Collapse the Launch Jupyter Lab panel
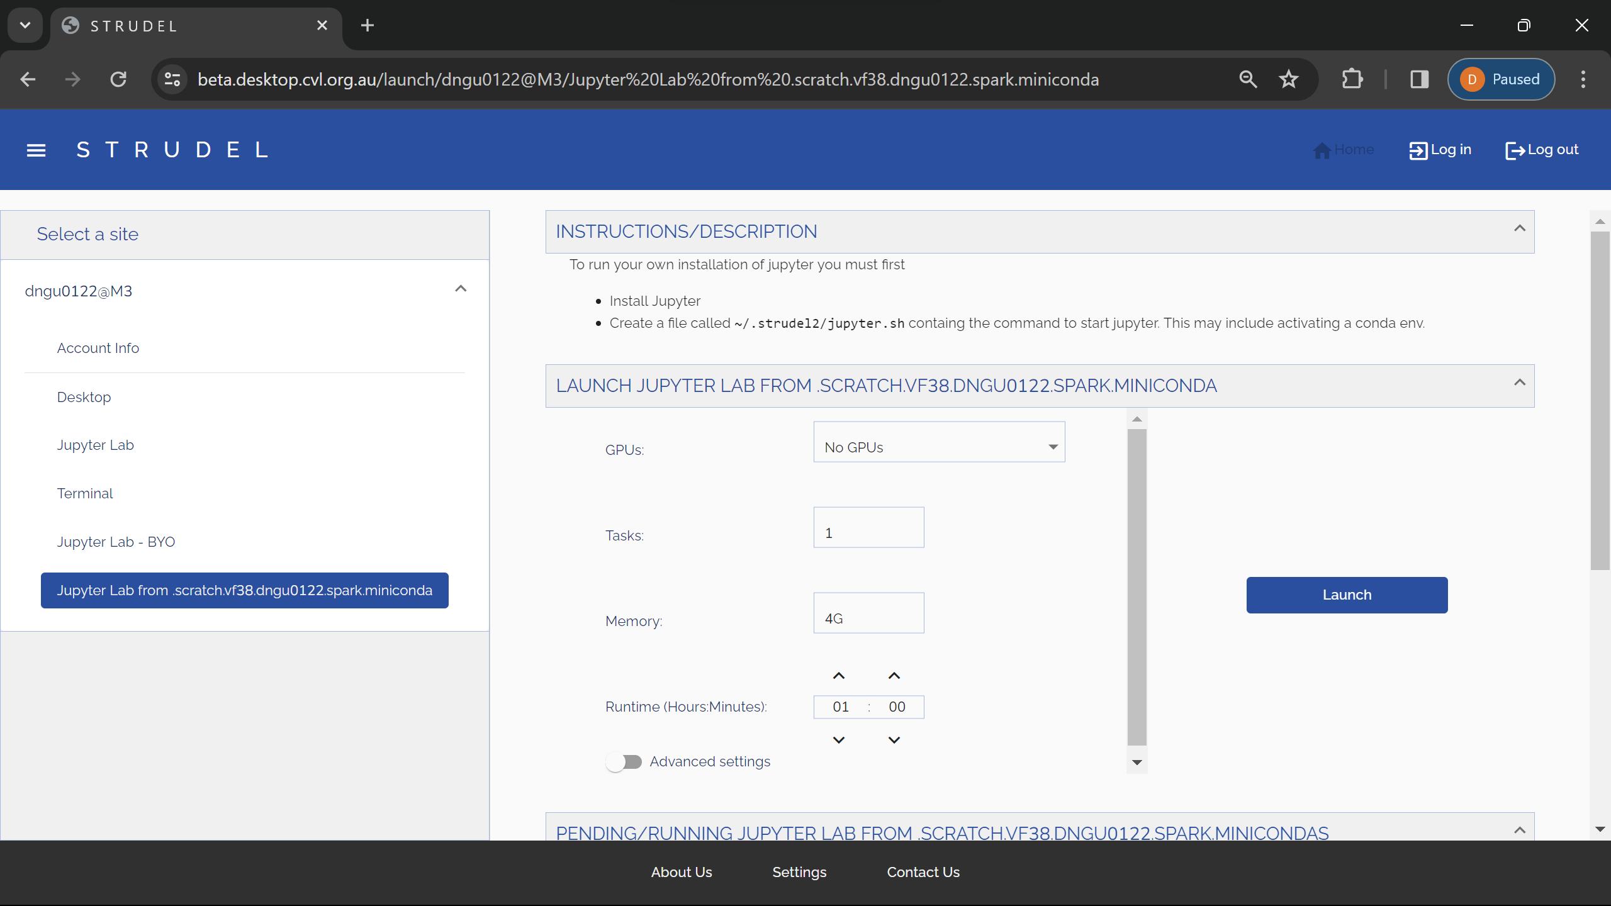The height and width of the screenshot is (906, 1611). (1520, 383)
